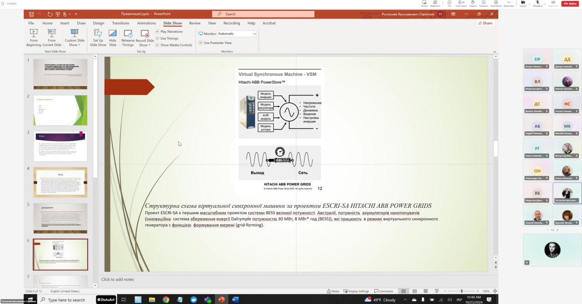Viewport: 582px width, 304px height.
Task: Click Click to add notes area
Action: tap(117, 279)
